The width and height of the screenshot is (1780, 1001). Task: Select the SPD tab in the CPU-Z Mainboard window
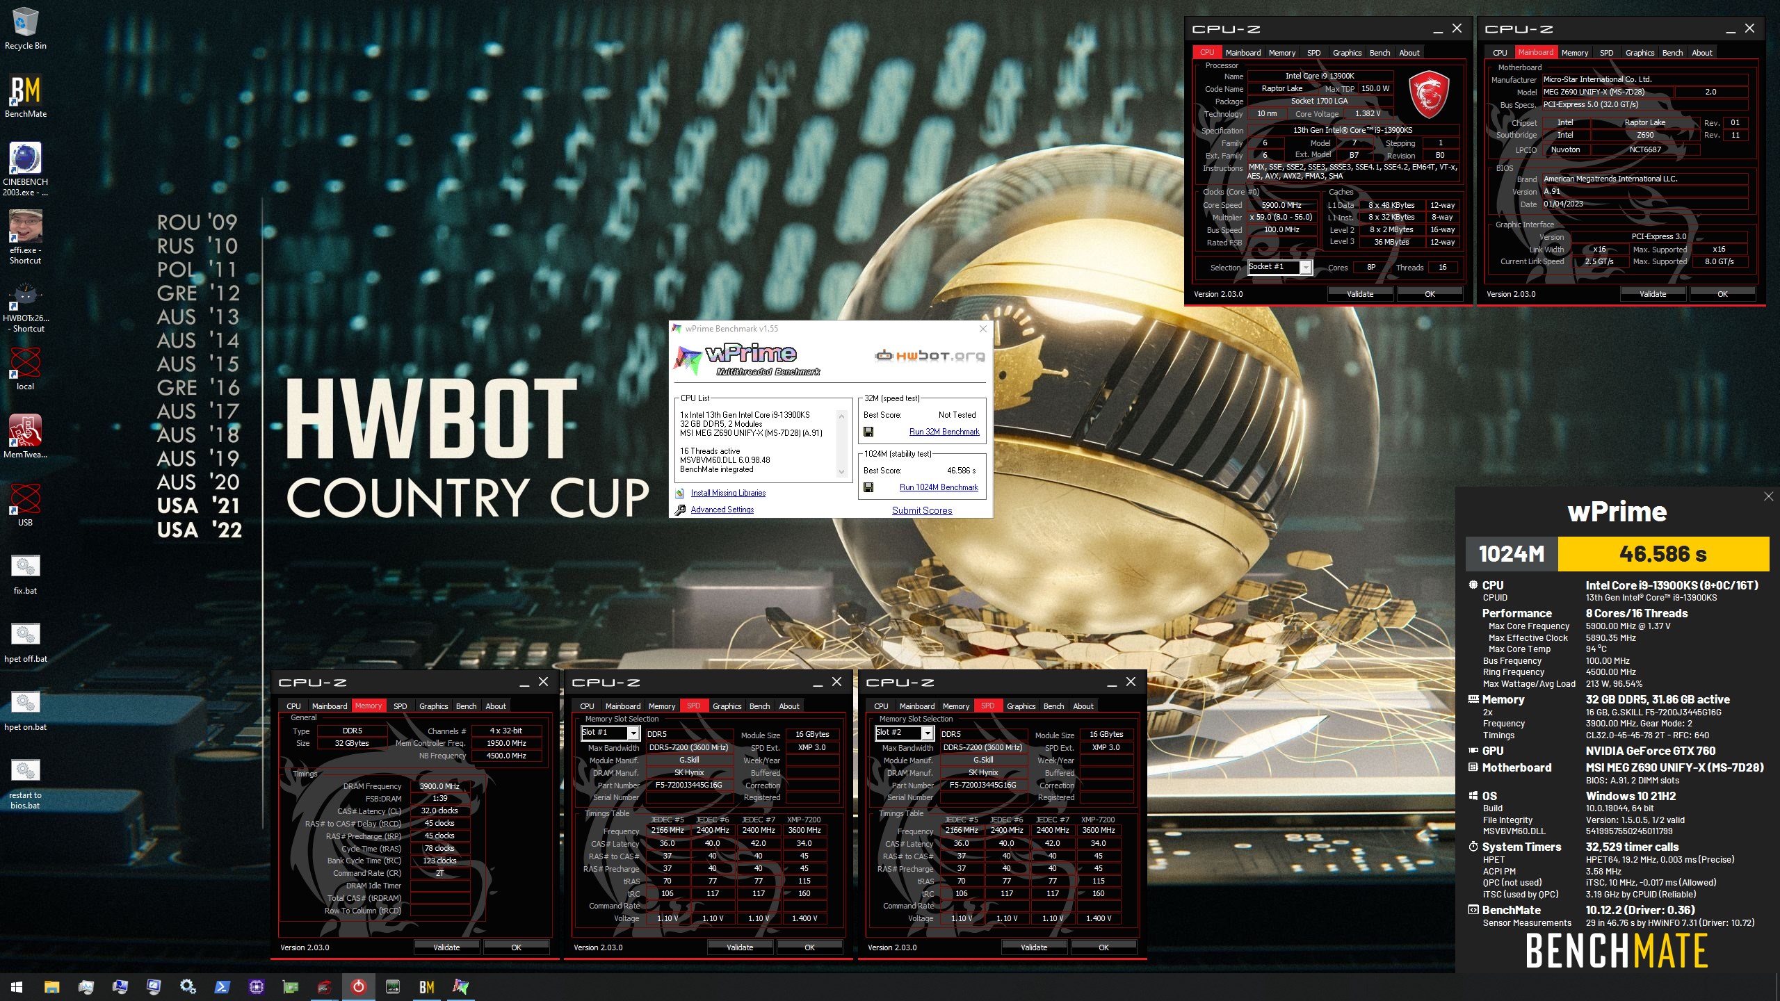(1607, 53)
